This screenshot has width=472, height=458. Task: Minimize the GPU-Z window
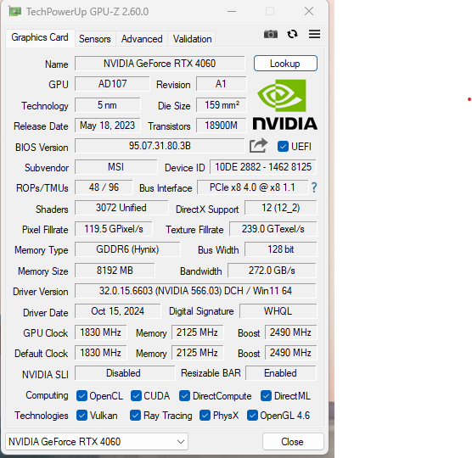click(x=232, y=11)
